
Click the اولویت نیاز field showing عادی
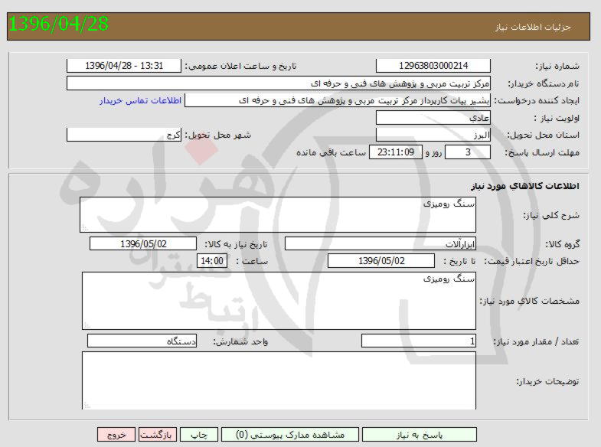click(433, 118)
